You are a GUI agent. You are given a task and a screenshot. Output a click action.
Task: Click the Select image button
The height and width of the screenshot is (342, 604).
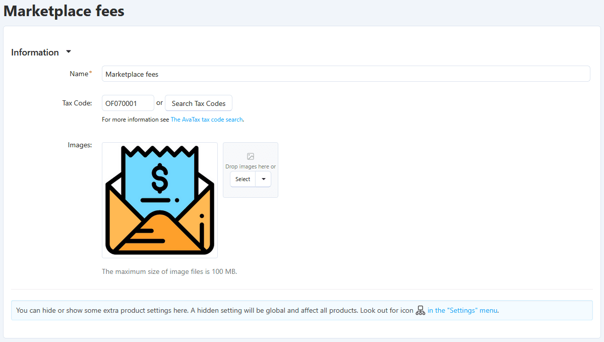243,179
